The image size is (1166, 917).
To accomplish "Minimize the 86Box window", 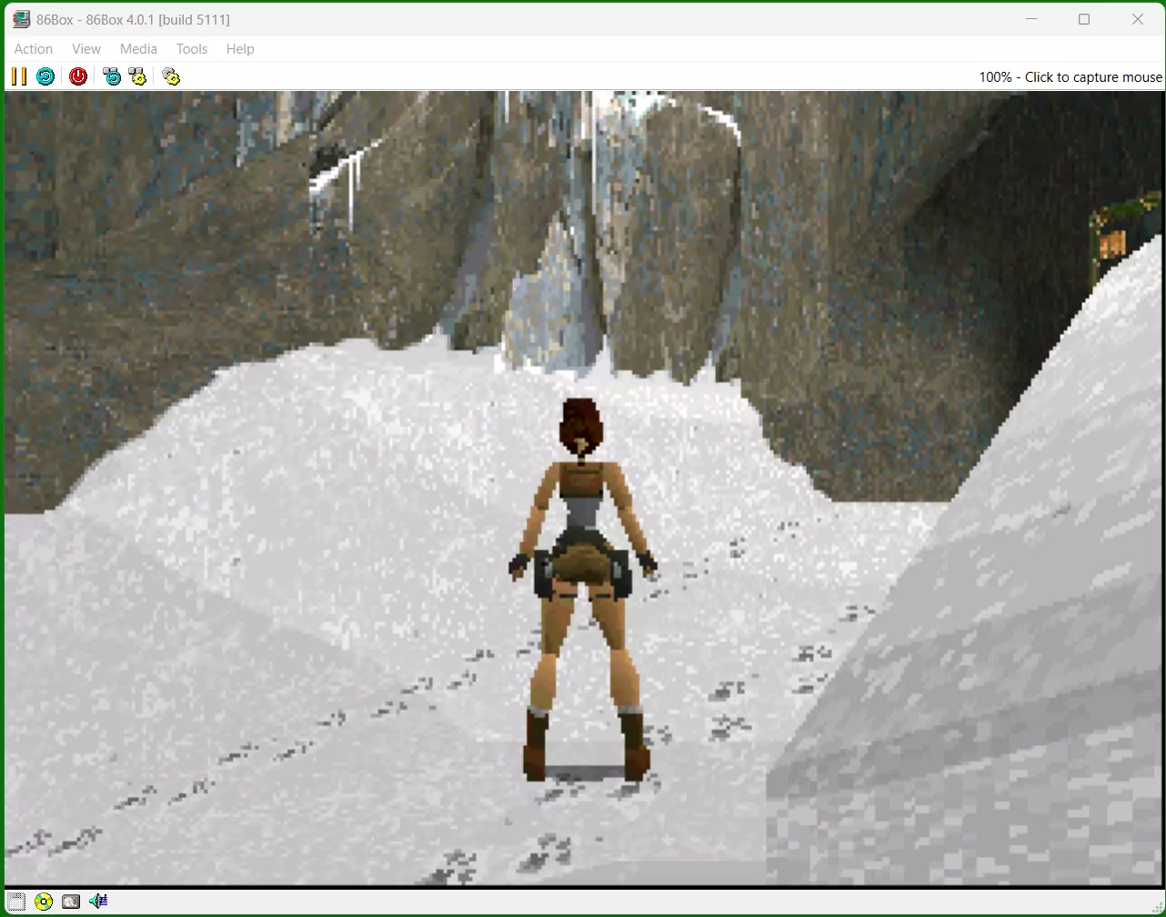I will (x=1031, y=19).
